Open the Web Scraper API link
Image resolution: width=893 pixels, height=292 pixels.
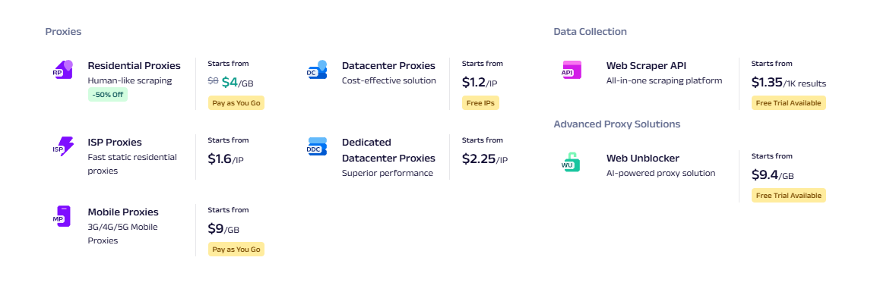647,66
